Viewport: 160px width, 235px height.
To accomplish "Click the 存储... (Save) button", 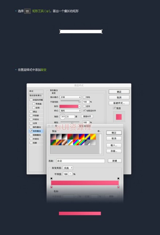I will click(x=114, y=151).
